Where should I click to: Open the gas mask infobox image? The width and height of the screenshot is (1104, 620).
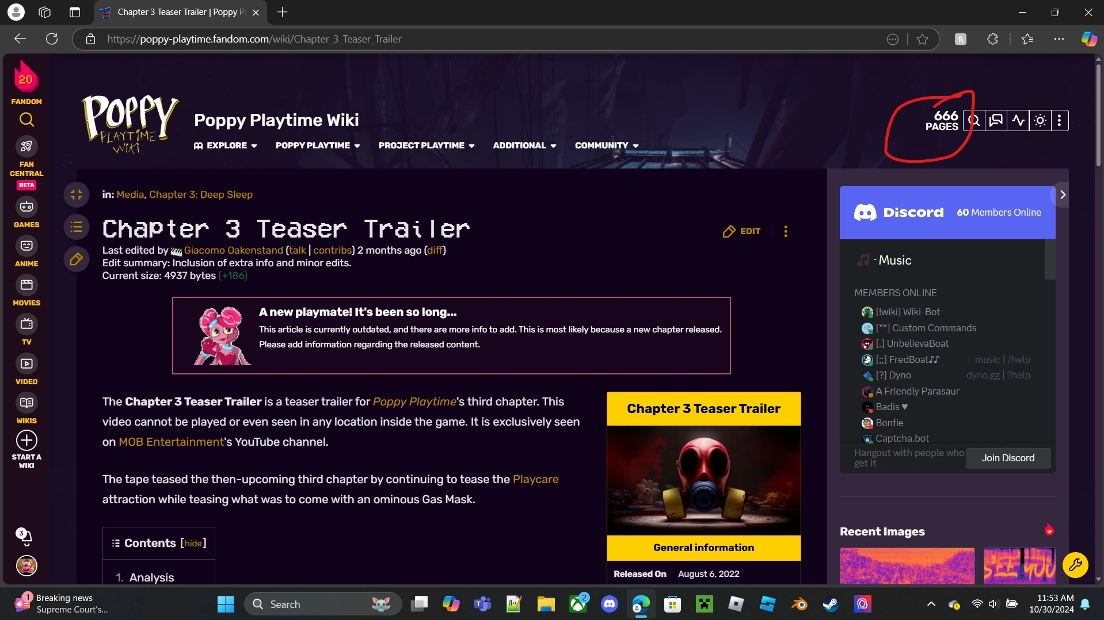pos(703,480)
